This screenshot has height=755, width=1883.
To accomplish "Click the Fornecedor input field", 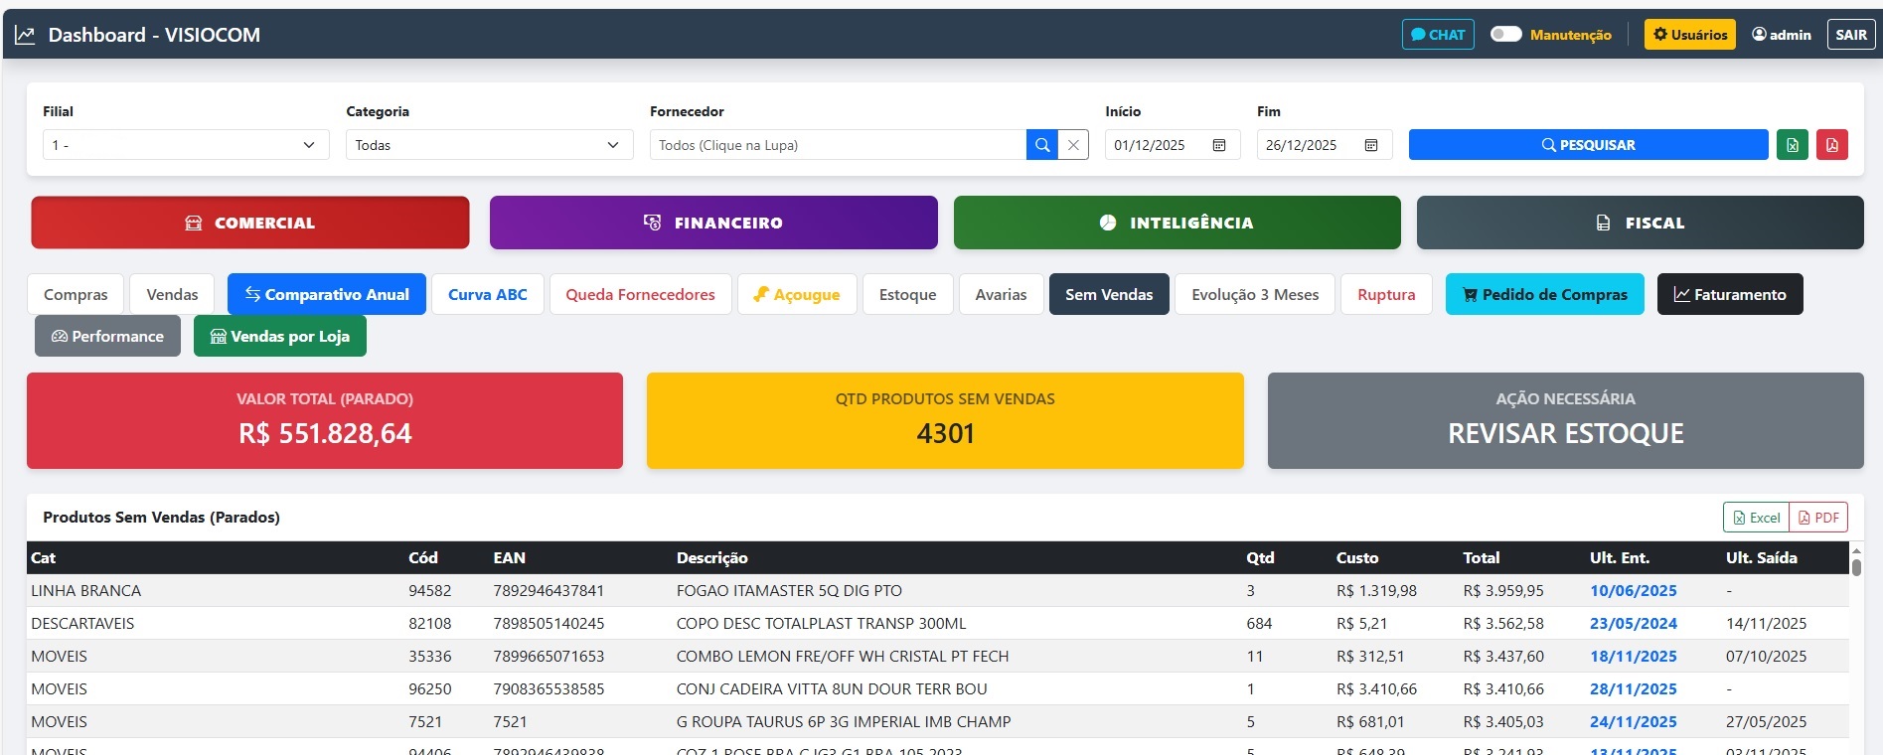I will click(x=837, y=145).
